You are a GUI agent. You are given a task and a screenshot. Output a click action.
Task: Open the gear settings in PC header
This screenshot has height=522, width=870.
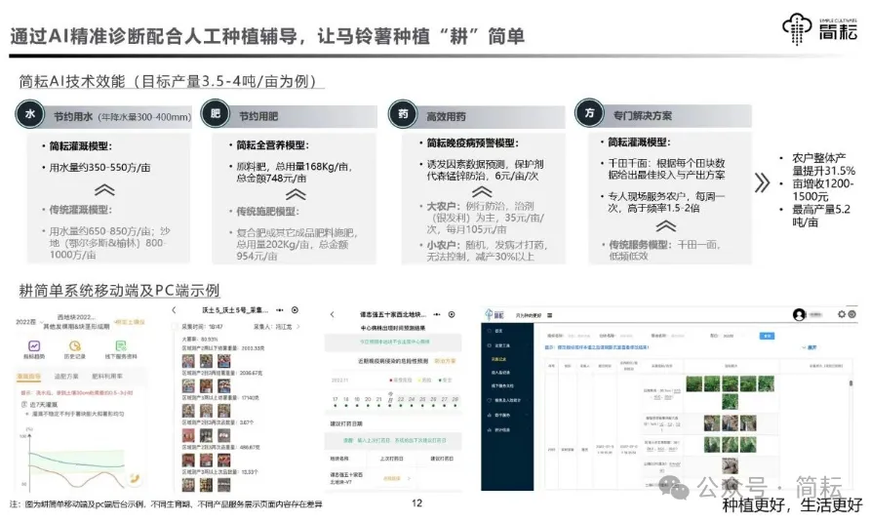[841, 314]
